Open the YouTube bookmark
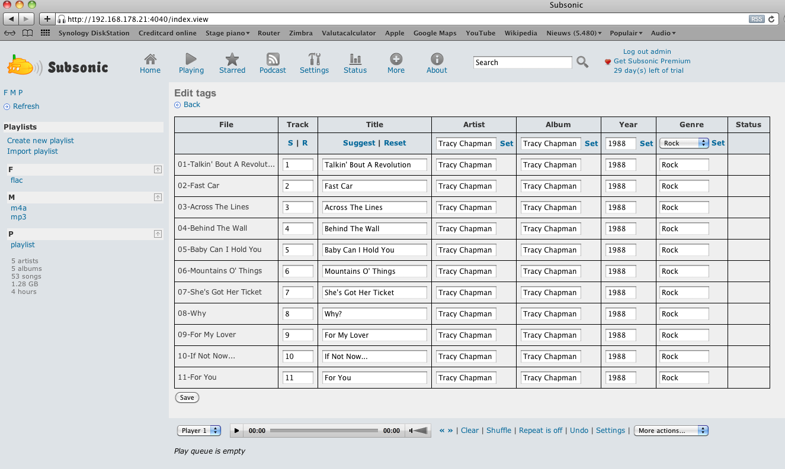This screenshot has height=469, width=785. tap(480, 33)
